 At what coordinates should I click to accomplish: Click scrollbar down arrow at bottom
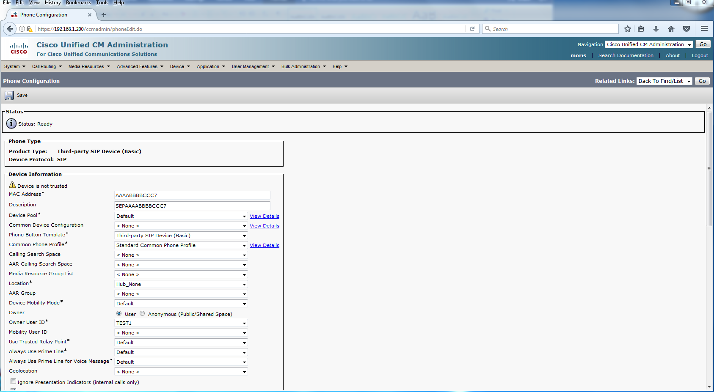click(x=709, y=387)
